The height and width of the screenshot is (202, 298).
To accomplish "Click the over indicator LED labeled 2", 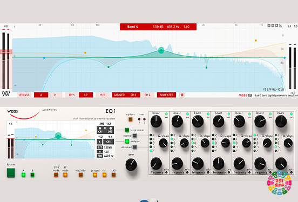I will (x=145, y=119).
